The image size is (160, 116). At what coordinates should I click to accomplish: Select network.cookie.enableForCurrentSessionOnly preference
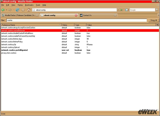(x=80, y=36)
